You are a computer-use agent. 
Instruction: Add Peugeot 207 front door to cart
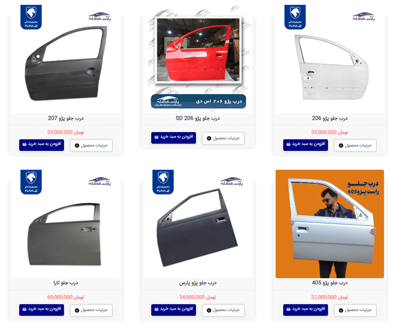tap(42, 145)
